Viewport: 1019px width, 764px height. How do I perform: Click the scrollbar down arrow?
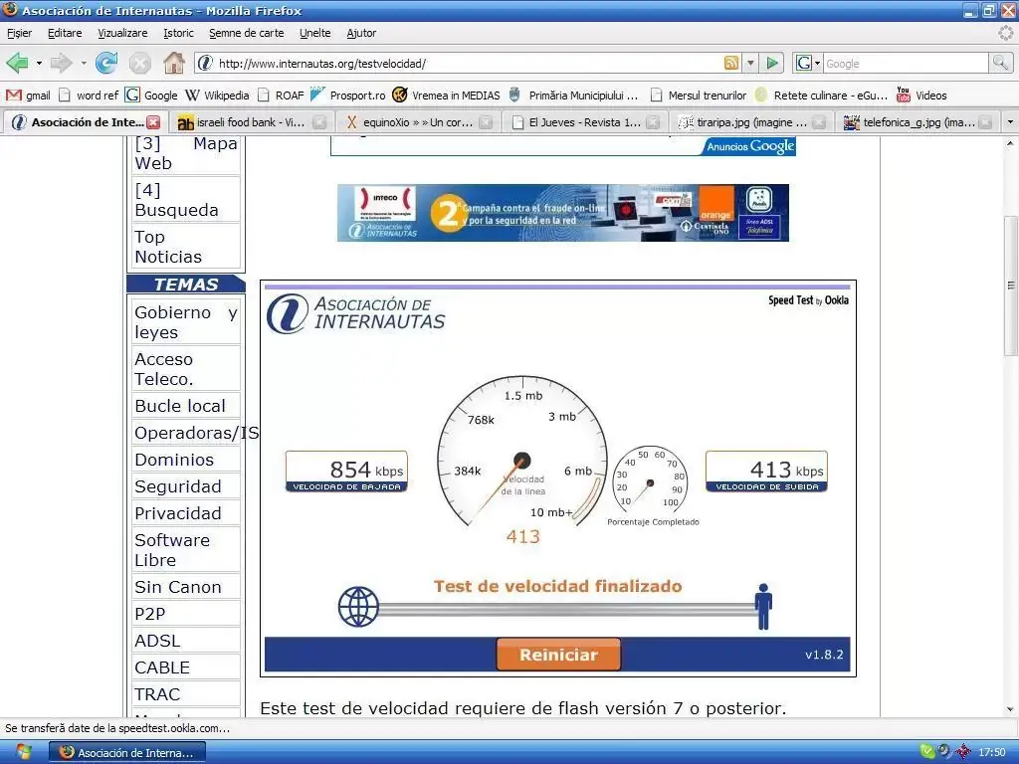click(x=1011, y=710)
